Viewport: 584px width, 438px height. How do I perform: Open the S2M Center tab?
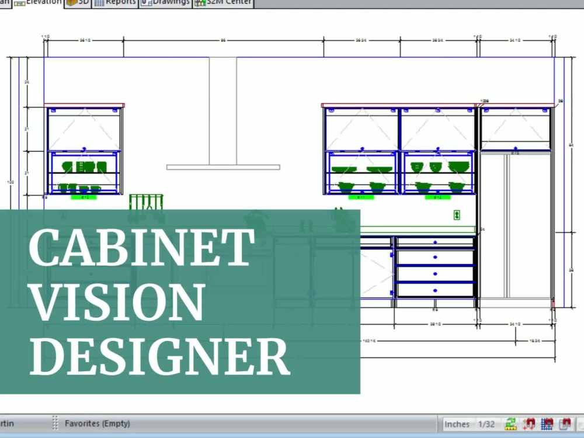223,2
